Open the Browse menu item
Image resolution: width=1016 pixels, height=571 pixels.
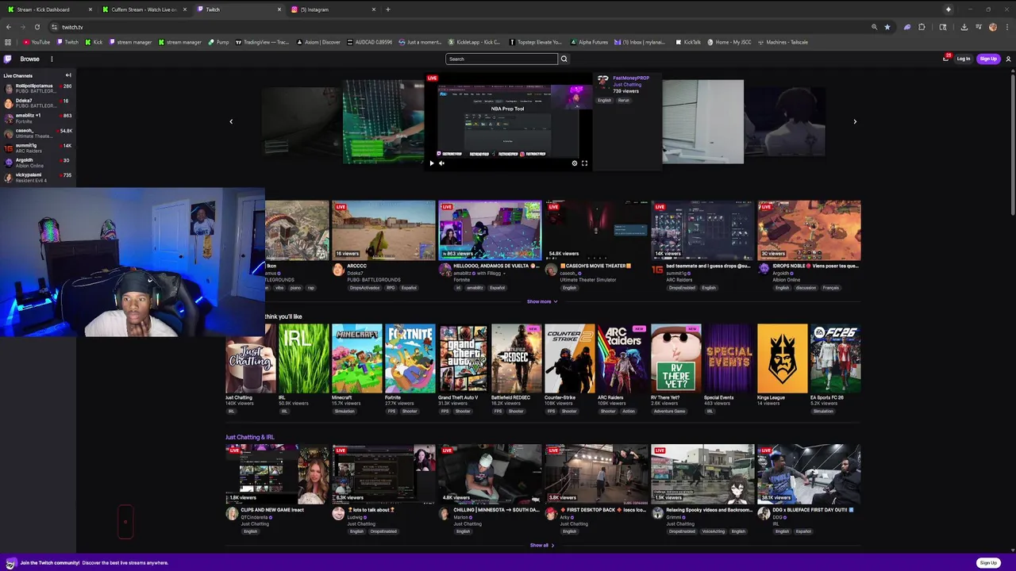point(29,59)
